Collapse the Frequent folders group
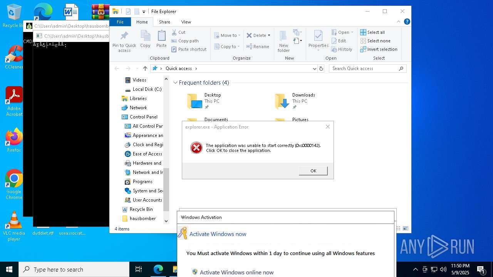 point(176,83)
